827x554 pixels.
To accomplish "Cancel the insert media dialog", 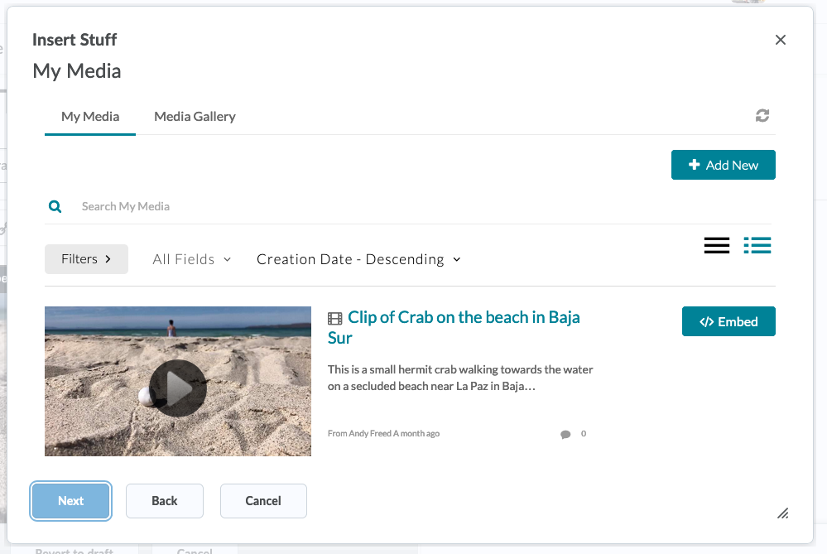I will (263, 501).
